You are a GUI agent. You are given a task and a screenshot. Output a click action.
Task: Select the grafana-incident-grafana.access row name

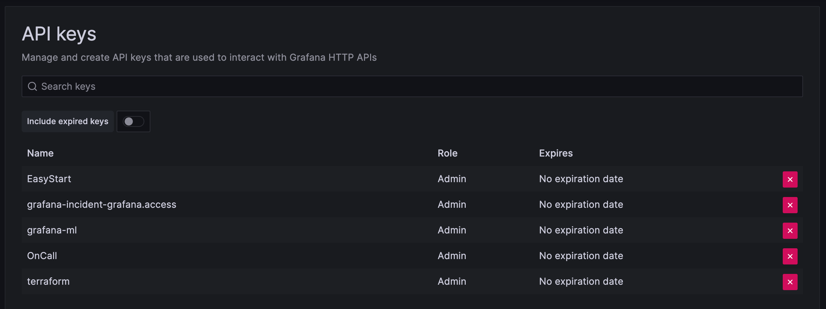tap(101, 204)
